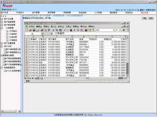Click the red 退出系统 link
Screen dimensions: 157x117
145,13
